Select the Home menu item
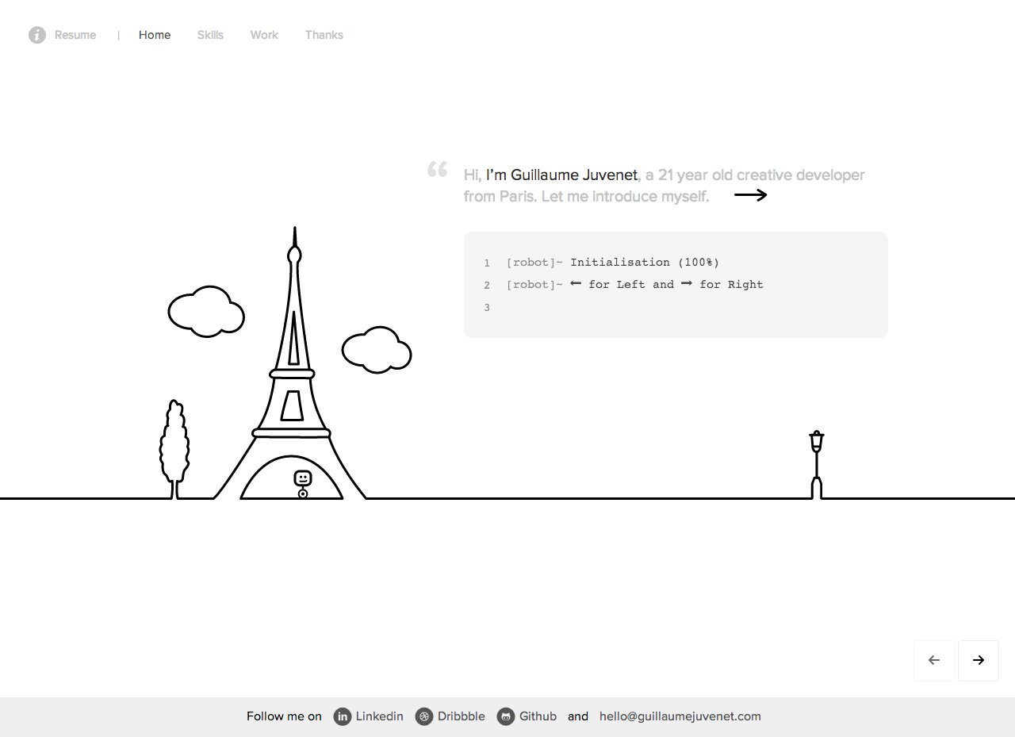The image size is (1015, 737). [x=154, y=35]
